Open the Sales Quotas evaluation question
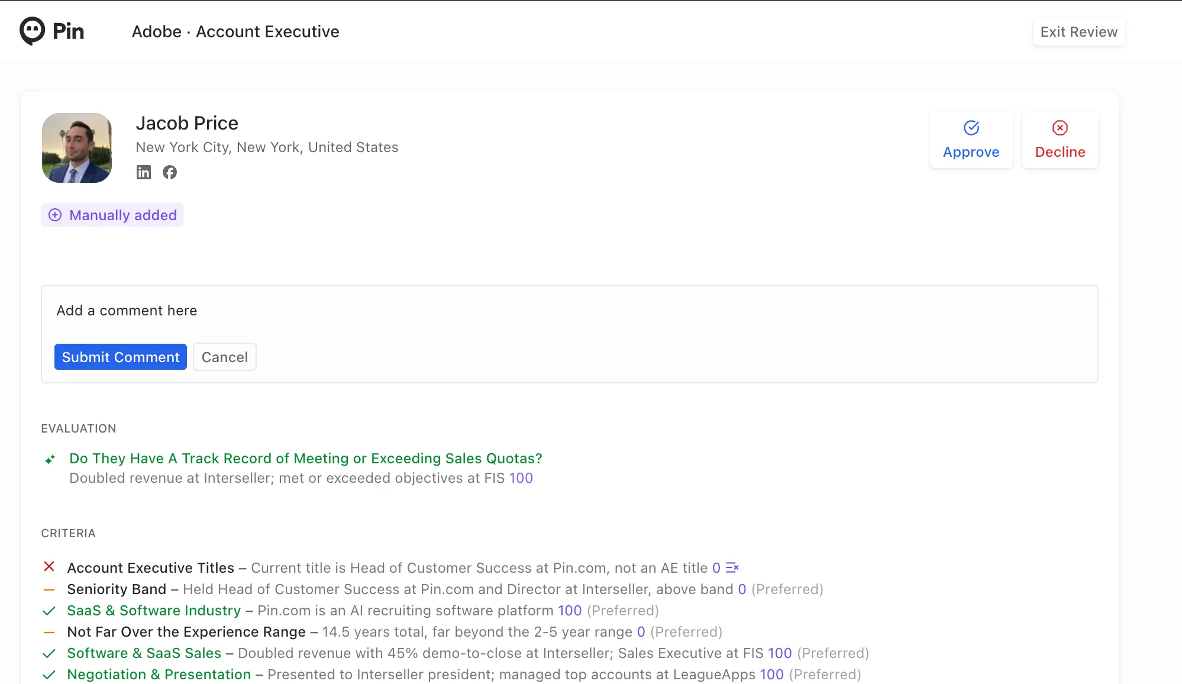 [306, 459]
